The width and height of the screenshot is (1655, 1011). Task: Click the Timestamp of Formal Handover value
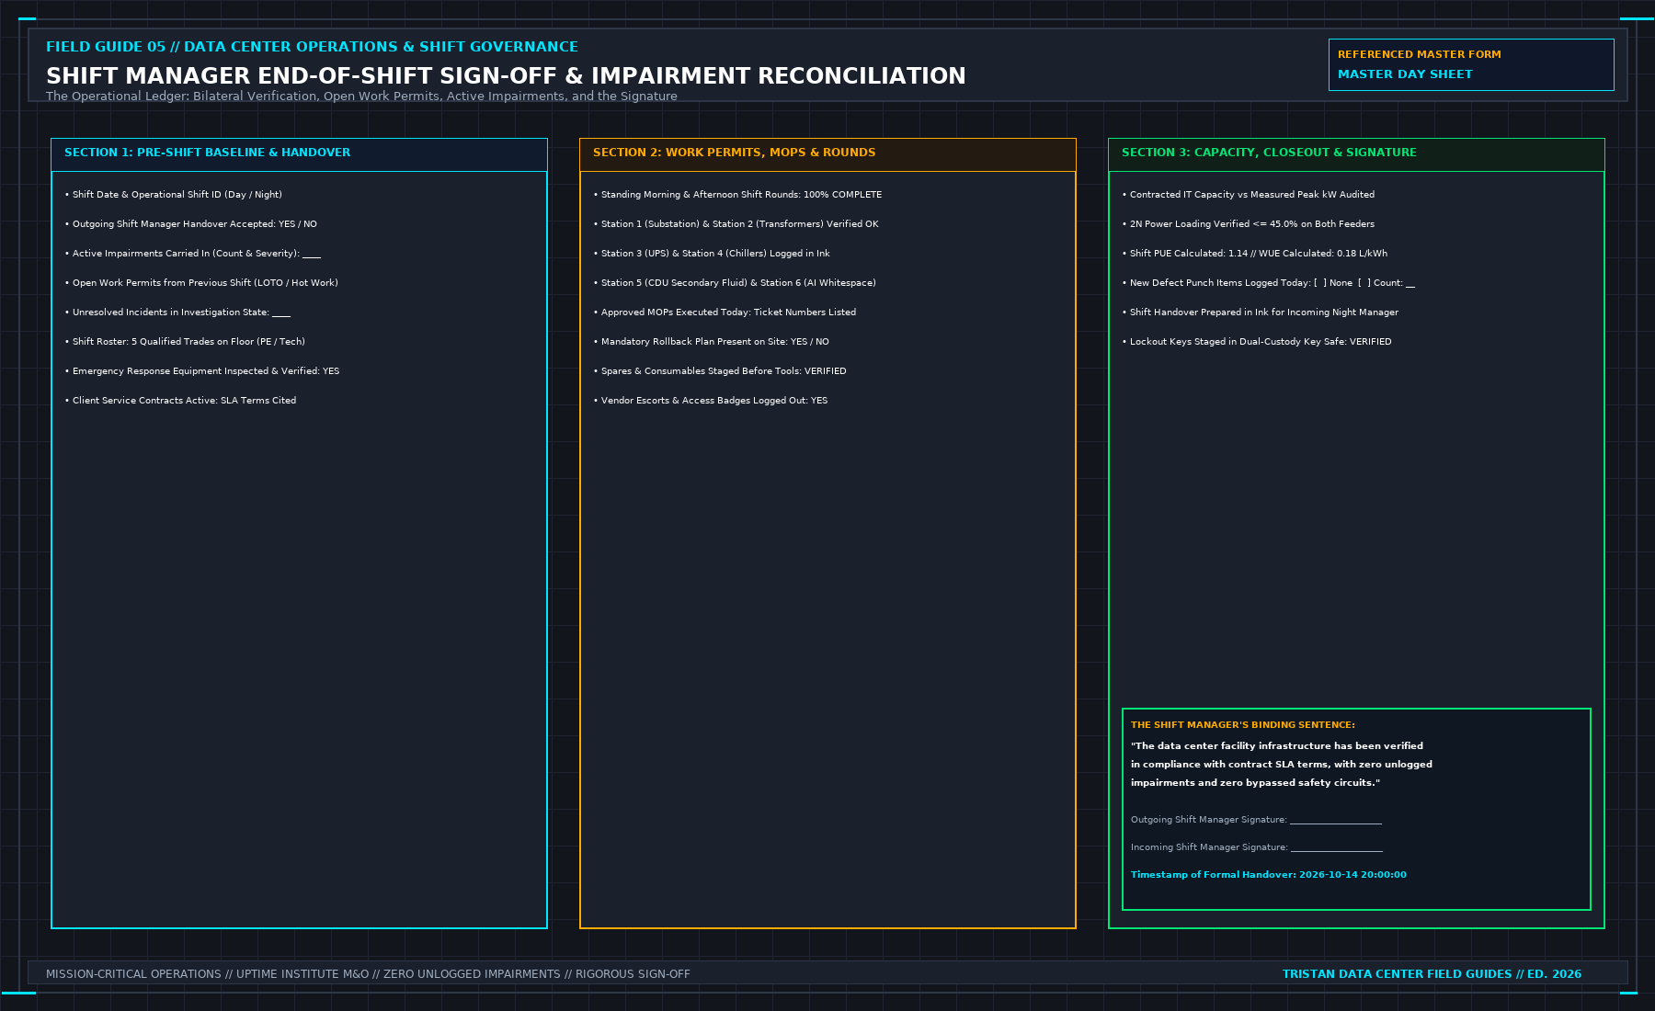coord(1353,875)
